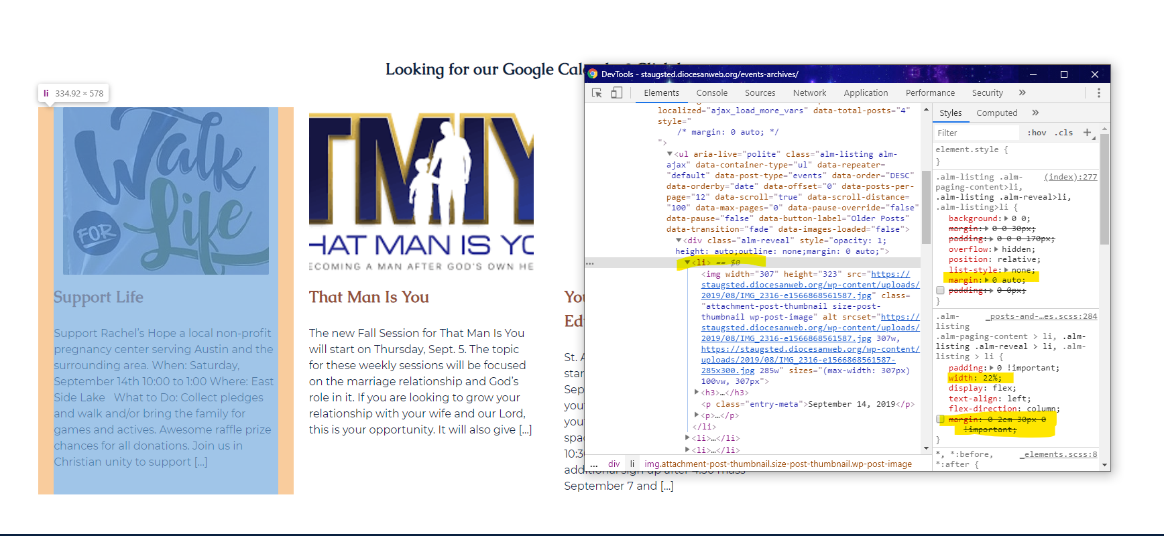The height and width of the screenshot is (536, 1164).
Task: Collapse the ul alm-listing element node
Action: click(x=669, y=154)
